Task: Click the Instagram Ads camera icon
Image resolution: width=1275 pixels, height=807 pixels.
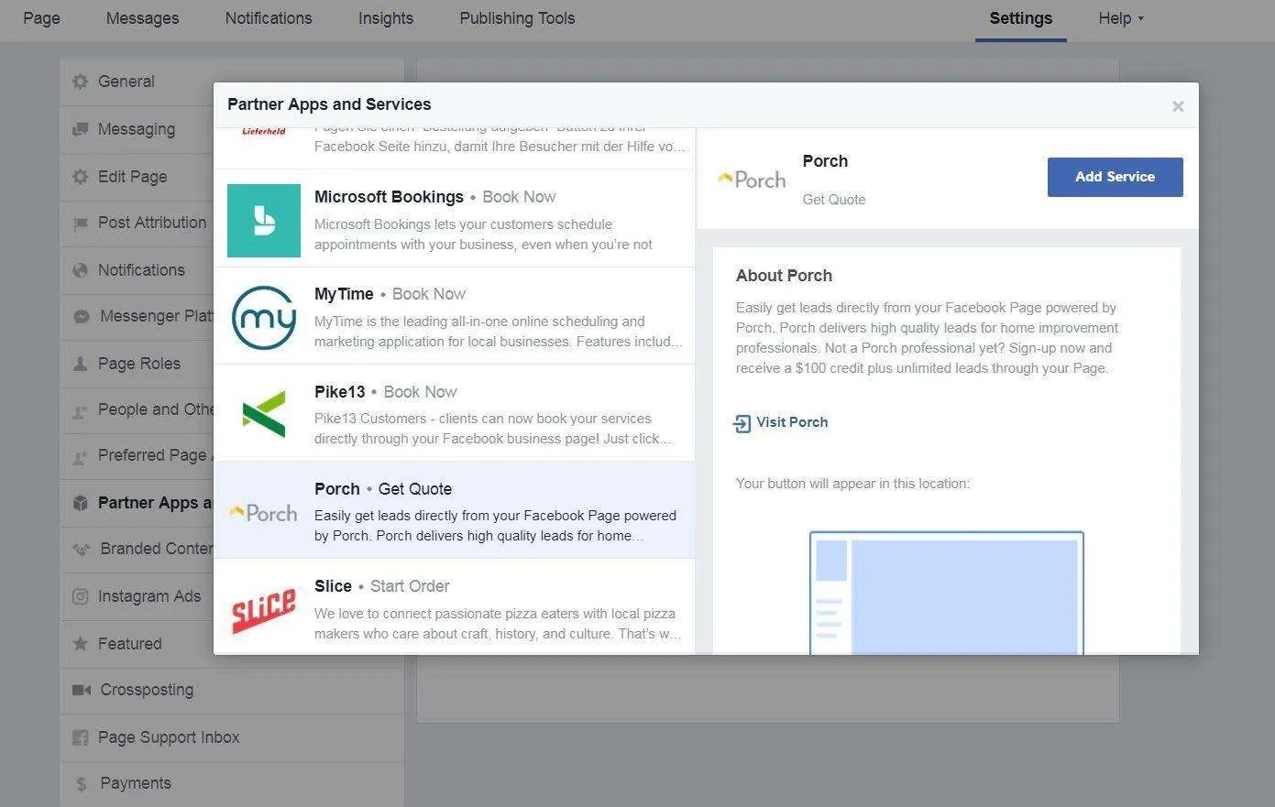Action: tap(81, 596)
